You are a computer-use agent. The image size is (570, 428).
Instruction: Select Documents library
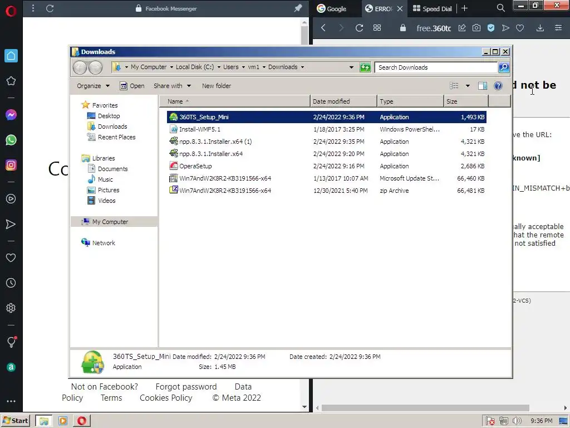tap(107, 169)
